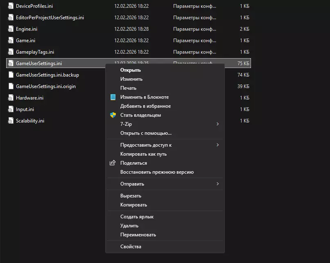Viewport: 330px width, 263px height.
Task: Expand the Предоставить доступ к submenu arrow
Action: 217,145
